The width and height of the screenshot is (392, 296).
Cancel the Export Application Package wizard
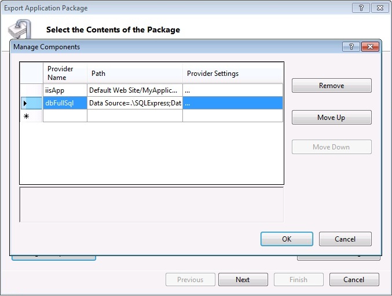(354, 280)
